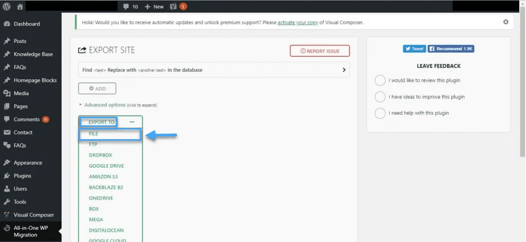Click the Knowledge Base pin icon
Screen dimensions: 526x242
tap(7, 54)
